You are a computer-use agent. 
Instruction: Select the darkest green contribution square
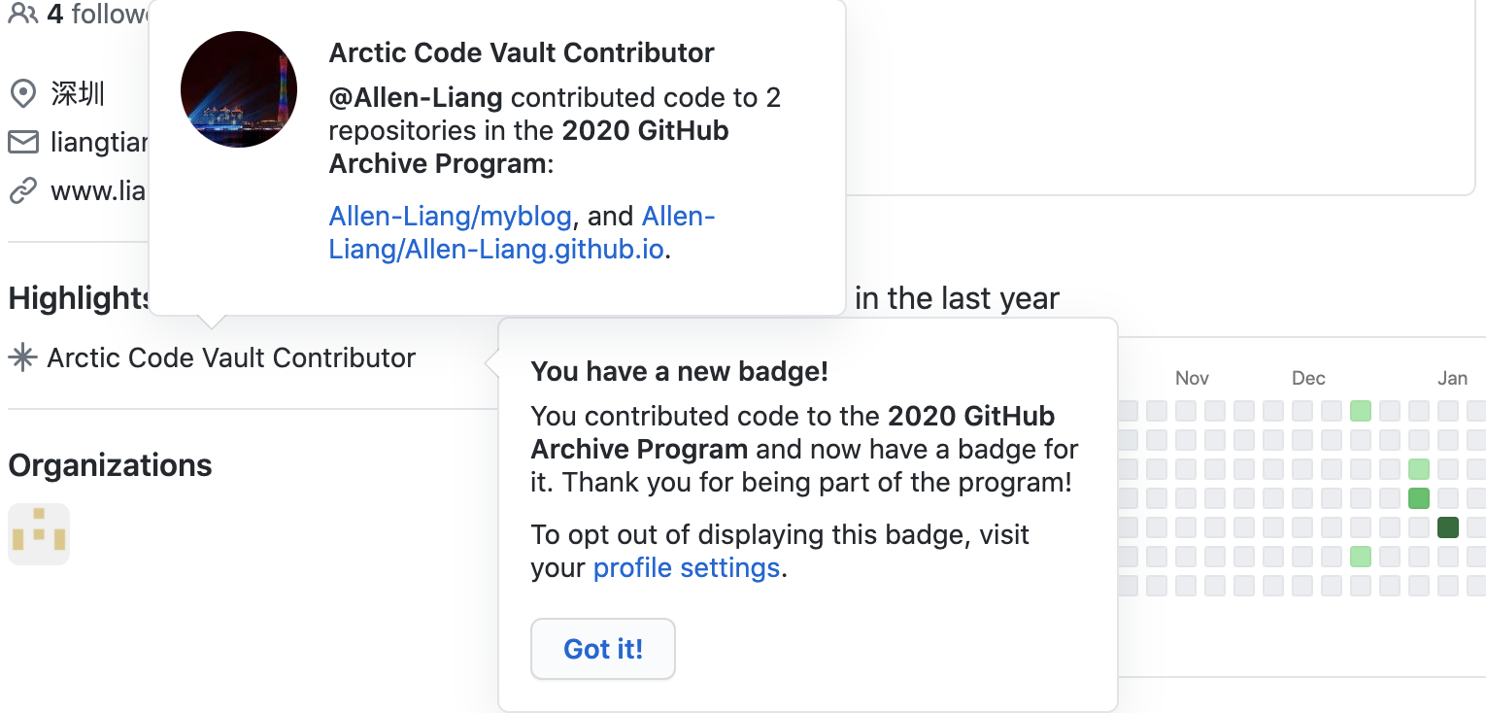coord(1448,527)
